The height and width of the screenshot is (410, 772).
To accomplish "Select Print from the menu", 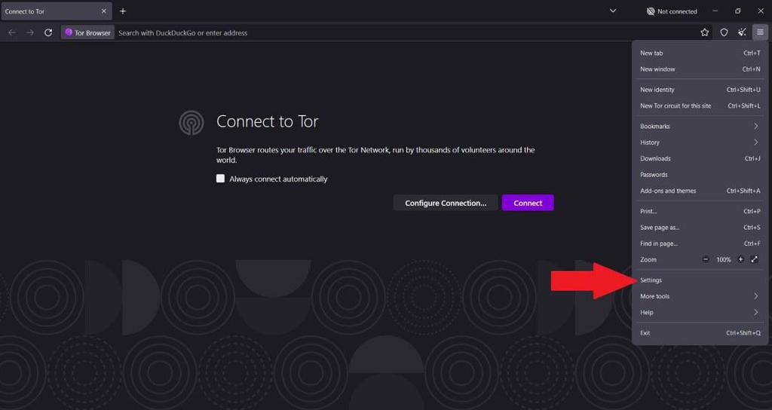I will (x=700, y=211).
